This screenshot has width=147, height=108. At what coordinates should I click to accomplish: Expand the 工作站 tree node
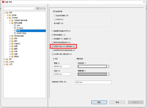coord(5,62)
